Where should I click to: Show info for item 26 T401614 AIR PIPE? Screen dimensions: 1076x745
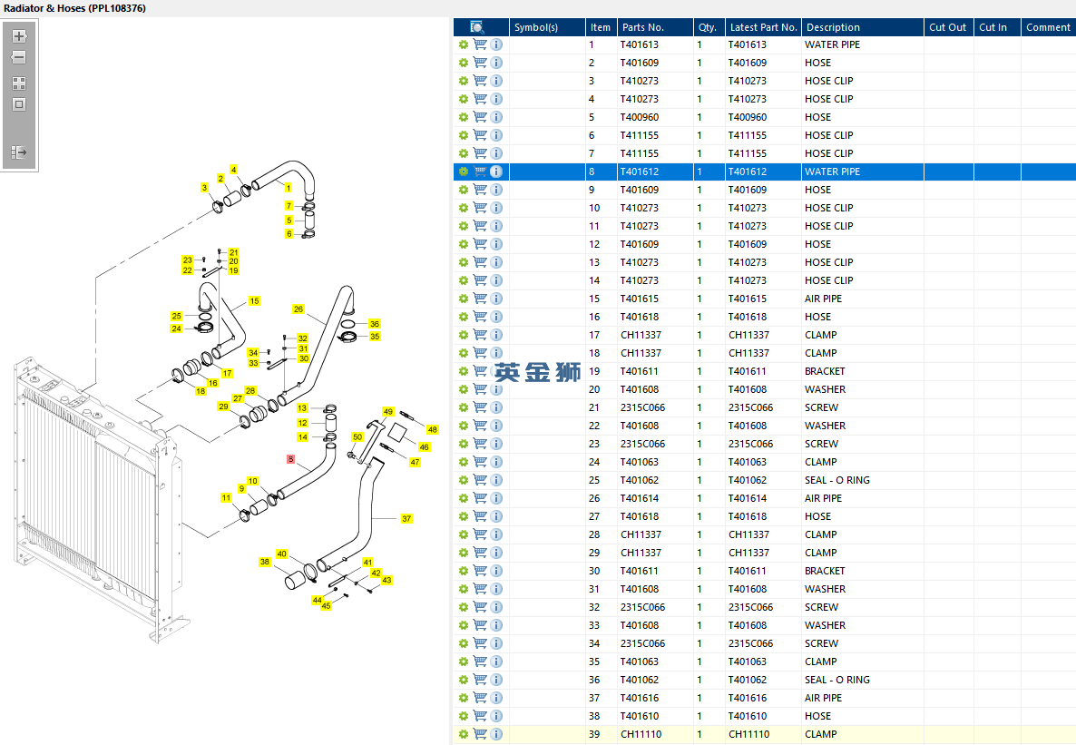click(496, 498)
